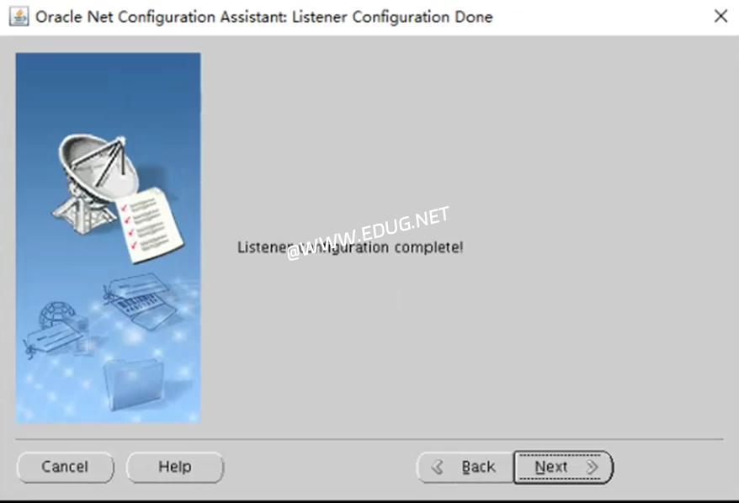Close the Oracle Net Configuration Assistant window
The image size is (739, 503).
(x=720, y=17)
